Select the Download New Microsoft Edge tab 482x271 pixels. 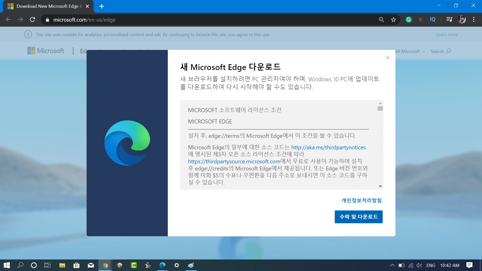[x=48, y=6]
